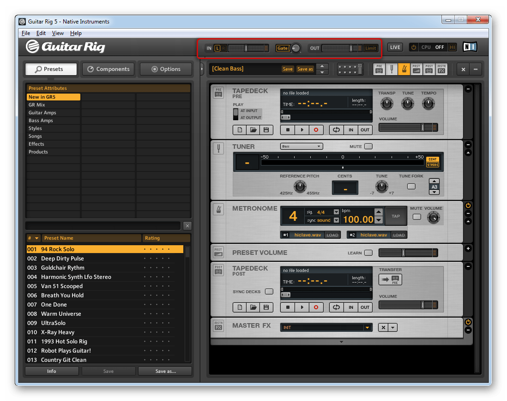Save file in Tapedeck Post
Viewport: 507px width, 401px height.
click(x=266, y=307)
